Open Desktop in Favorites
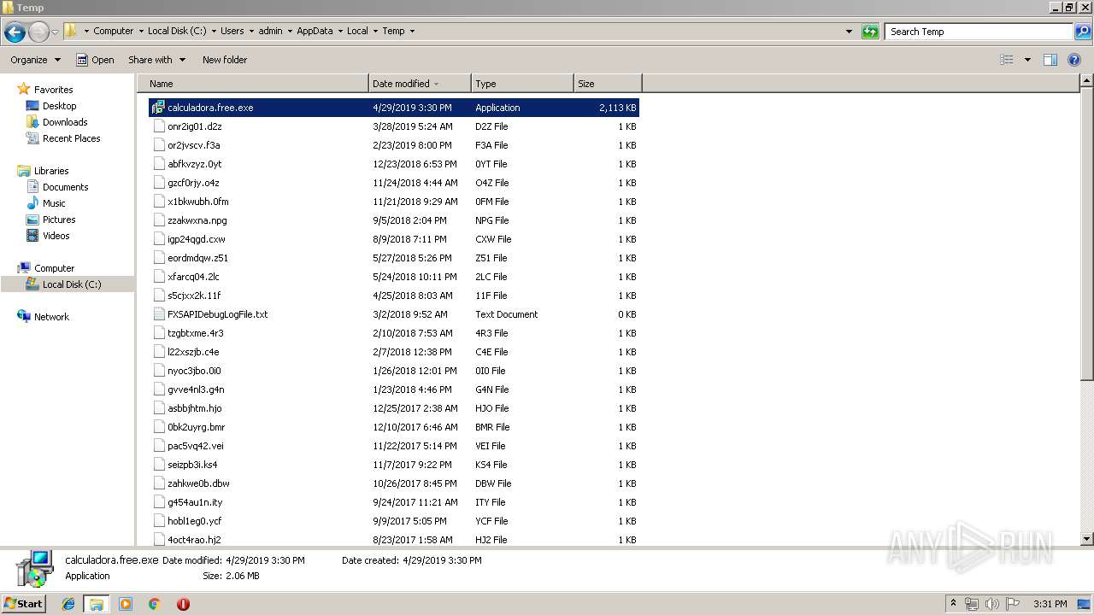The width and height of the screenshot is (1094, 615). point(59,106)
